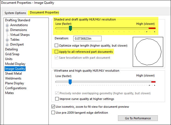Expand the DimXpert tree node

(7, 45)
